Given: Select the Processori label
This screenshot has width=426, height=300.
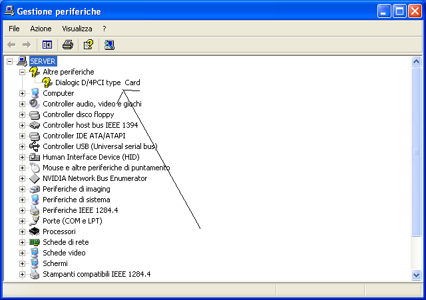Looking at the screenshot, I should tap(59, 231).
